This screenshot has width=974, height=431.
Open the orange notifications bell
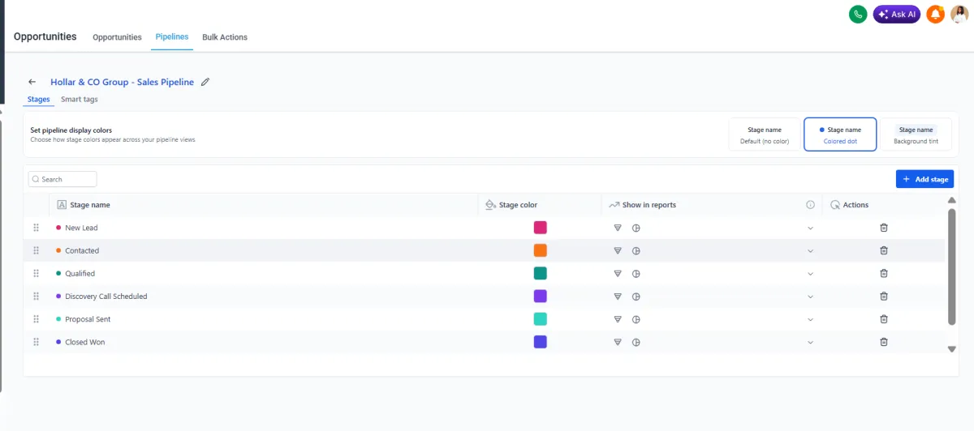(x=935, y=14)
